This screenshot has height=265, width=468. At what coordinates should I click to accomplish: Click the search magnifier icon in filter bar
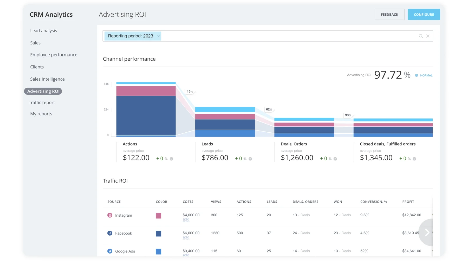[x=421, y=36]
